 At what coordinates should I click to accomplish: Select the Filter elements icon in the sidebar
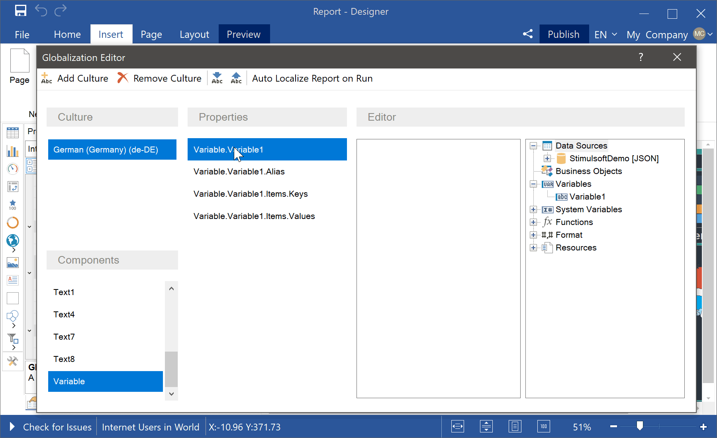coord(13,338)
